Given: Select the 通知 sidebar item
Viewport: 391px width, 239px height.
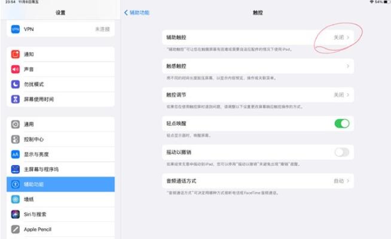Looking at the screenshot, I should [x=60, y=54].
